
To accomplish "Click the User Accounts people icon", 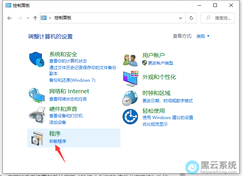I will coord(130,60).
